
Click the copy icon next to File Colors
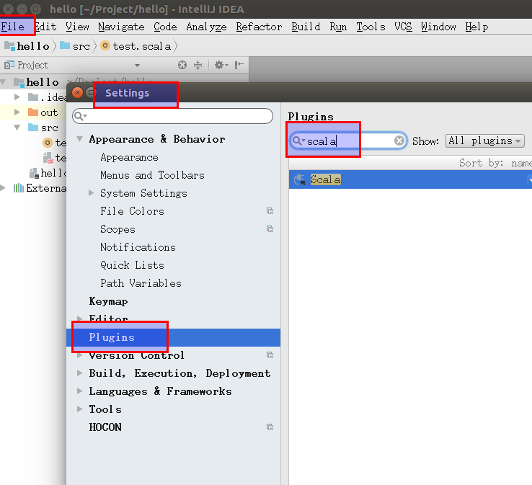[x=270, y=211]
